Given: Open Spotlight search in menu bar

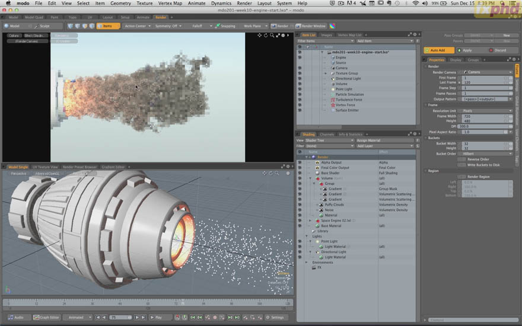Looking at the screenshot, I should click(502, 4).
